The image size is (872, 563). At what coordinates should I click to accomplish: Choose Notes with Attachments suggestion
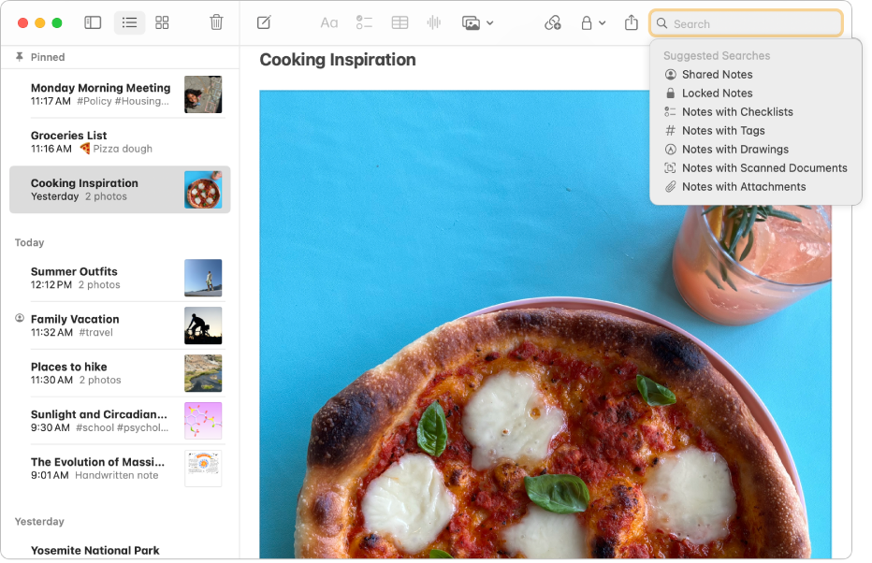coord(743,187)
